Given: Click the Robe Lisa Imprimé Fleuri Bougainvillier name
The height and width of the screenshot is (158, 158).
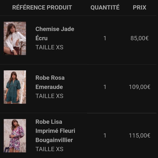Looking at the screenshot, I should pyautogui.click(x=55, y=131).
